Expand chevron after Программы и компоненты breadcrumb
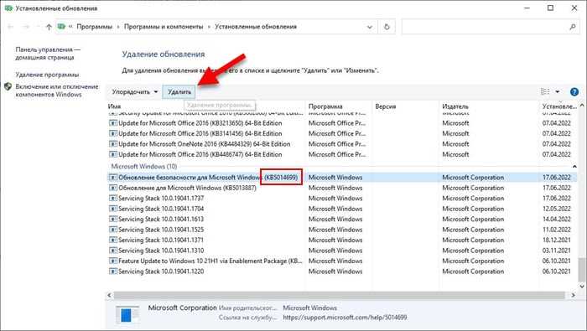This screenshot has height=331, width=587. [x=209, y=27]
